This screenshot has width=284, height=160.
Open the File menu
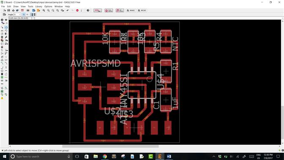[3, 6]
